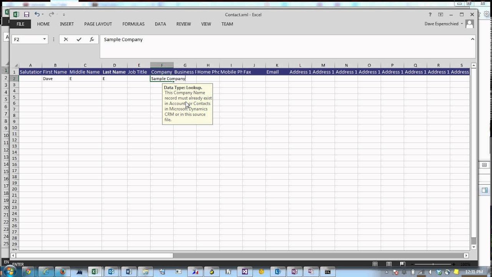The image size is (492, 277).
Task: Open Word from the taskbar
Action: click(129, 272)
